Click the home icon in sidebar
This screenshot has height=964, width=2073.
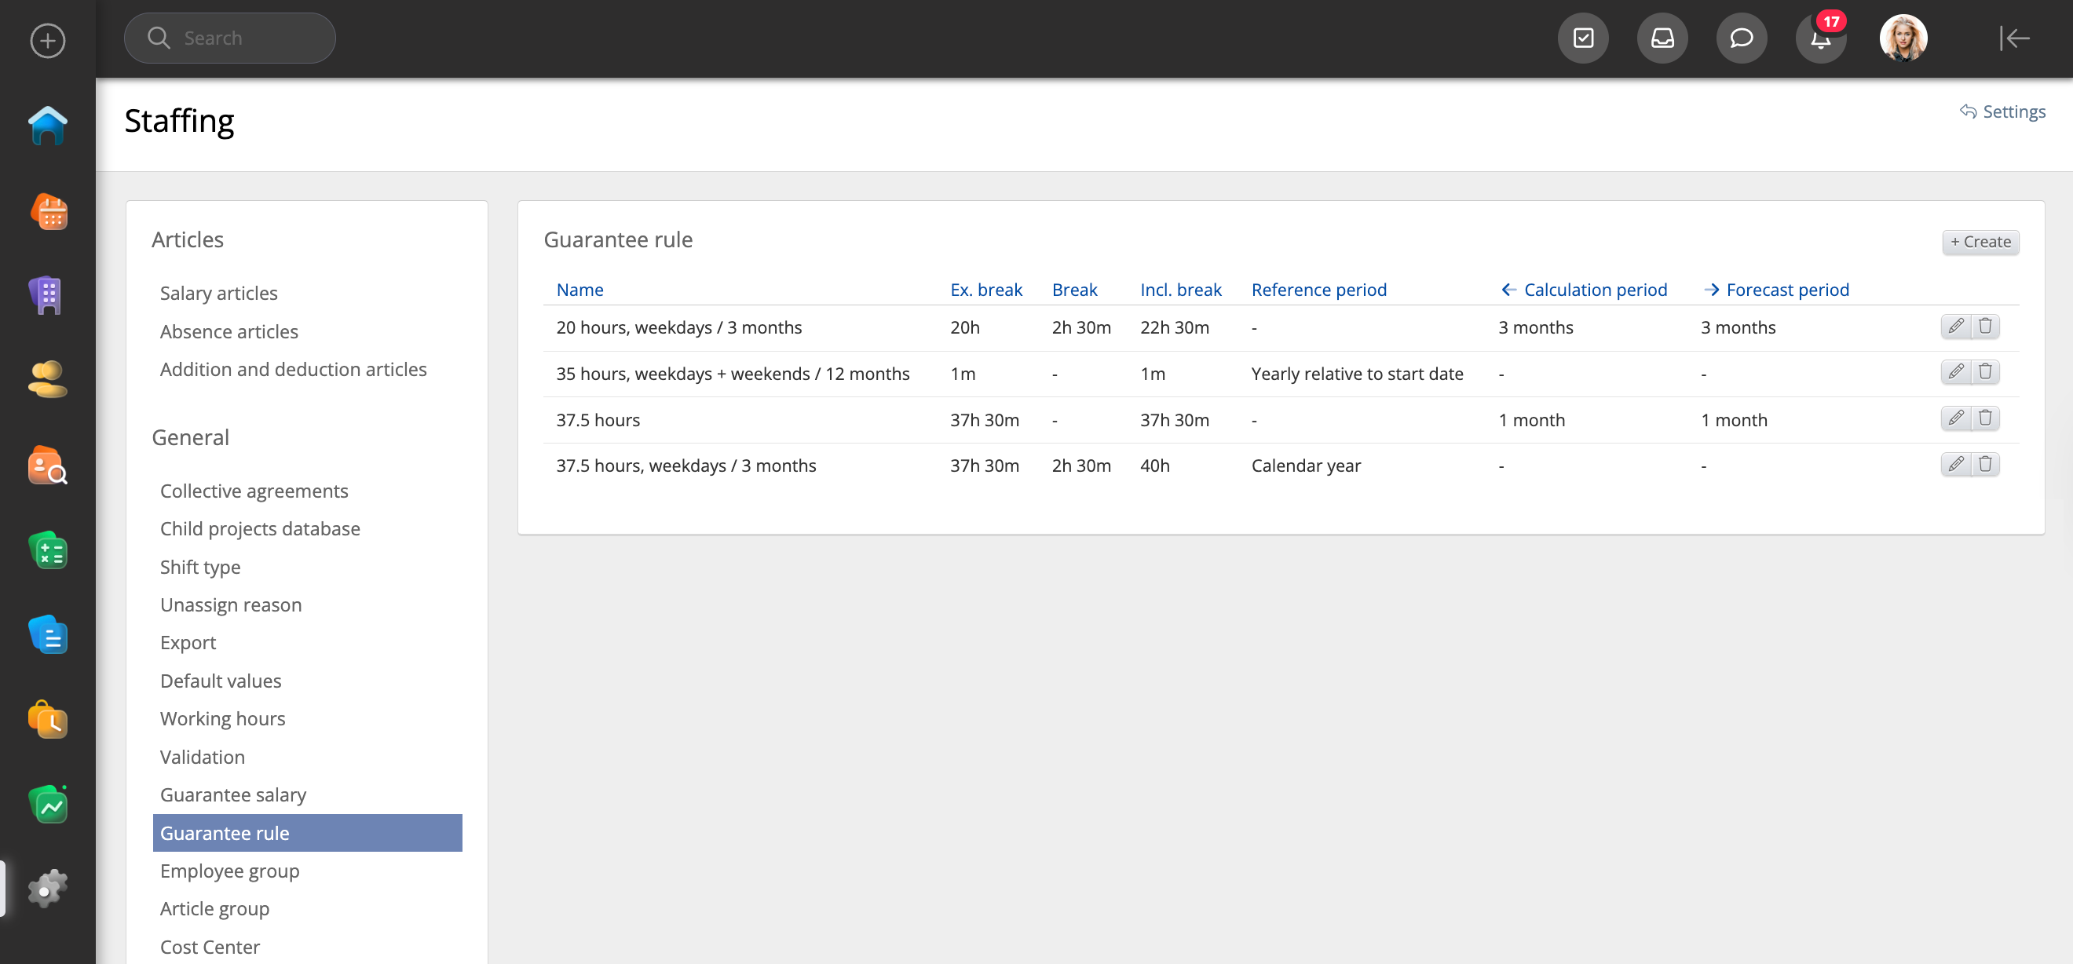(47, 126)
